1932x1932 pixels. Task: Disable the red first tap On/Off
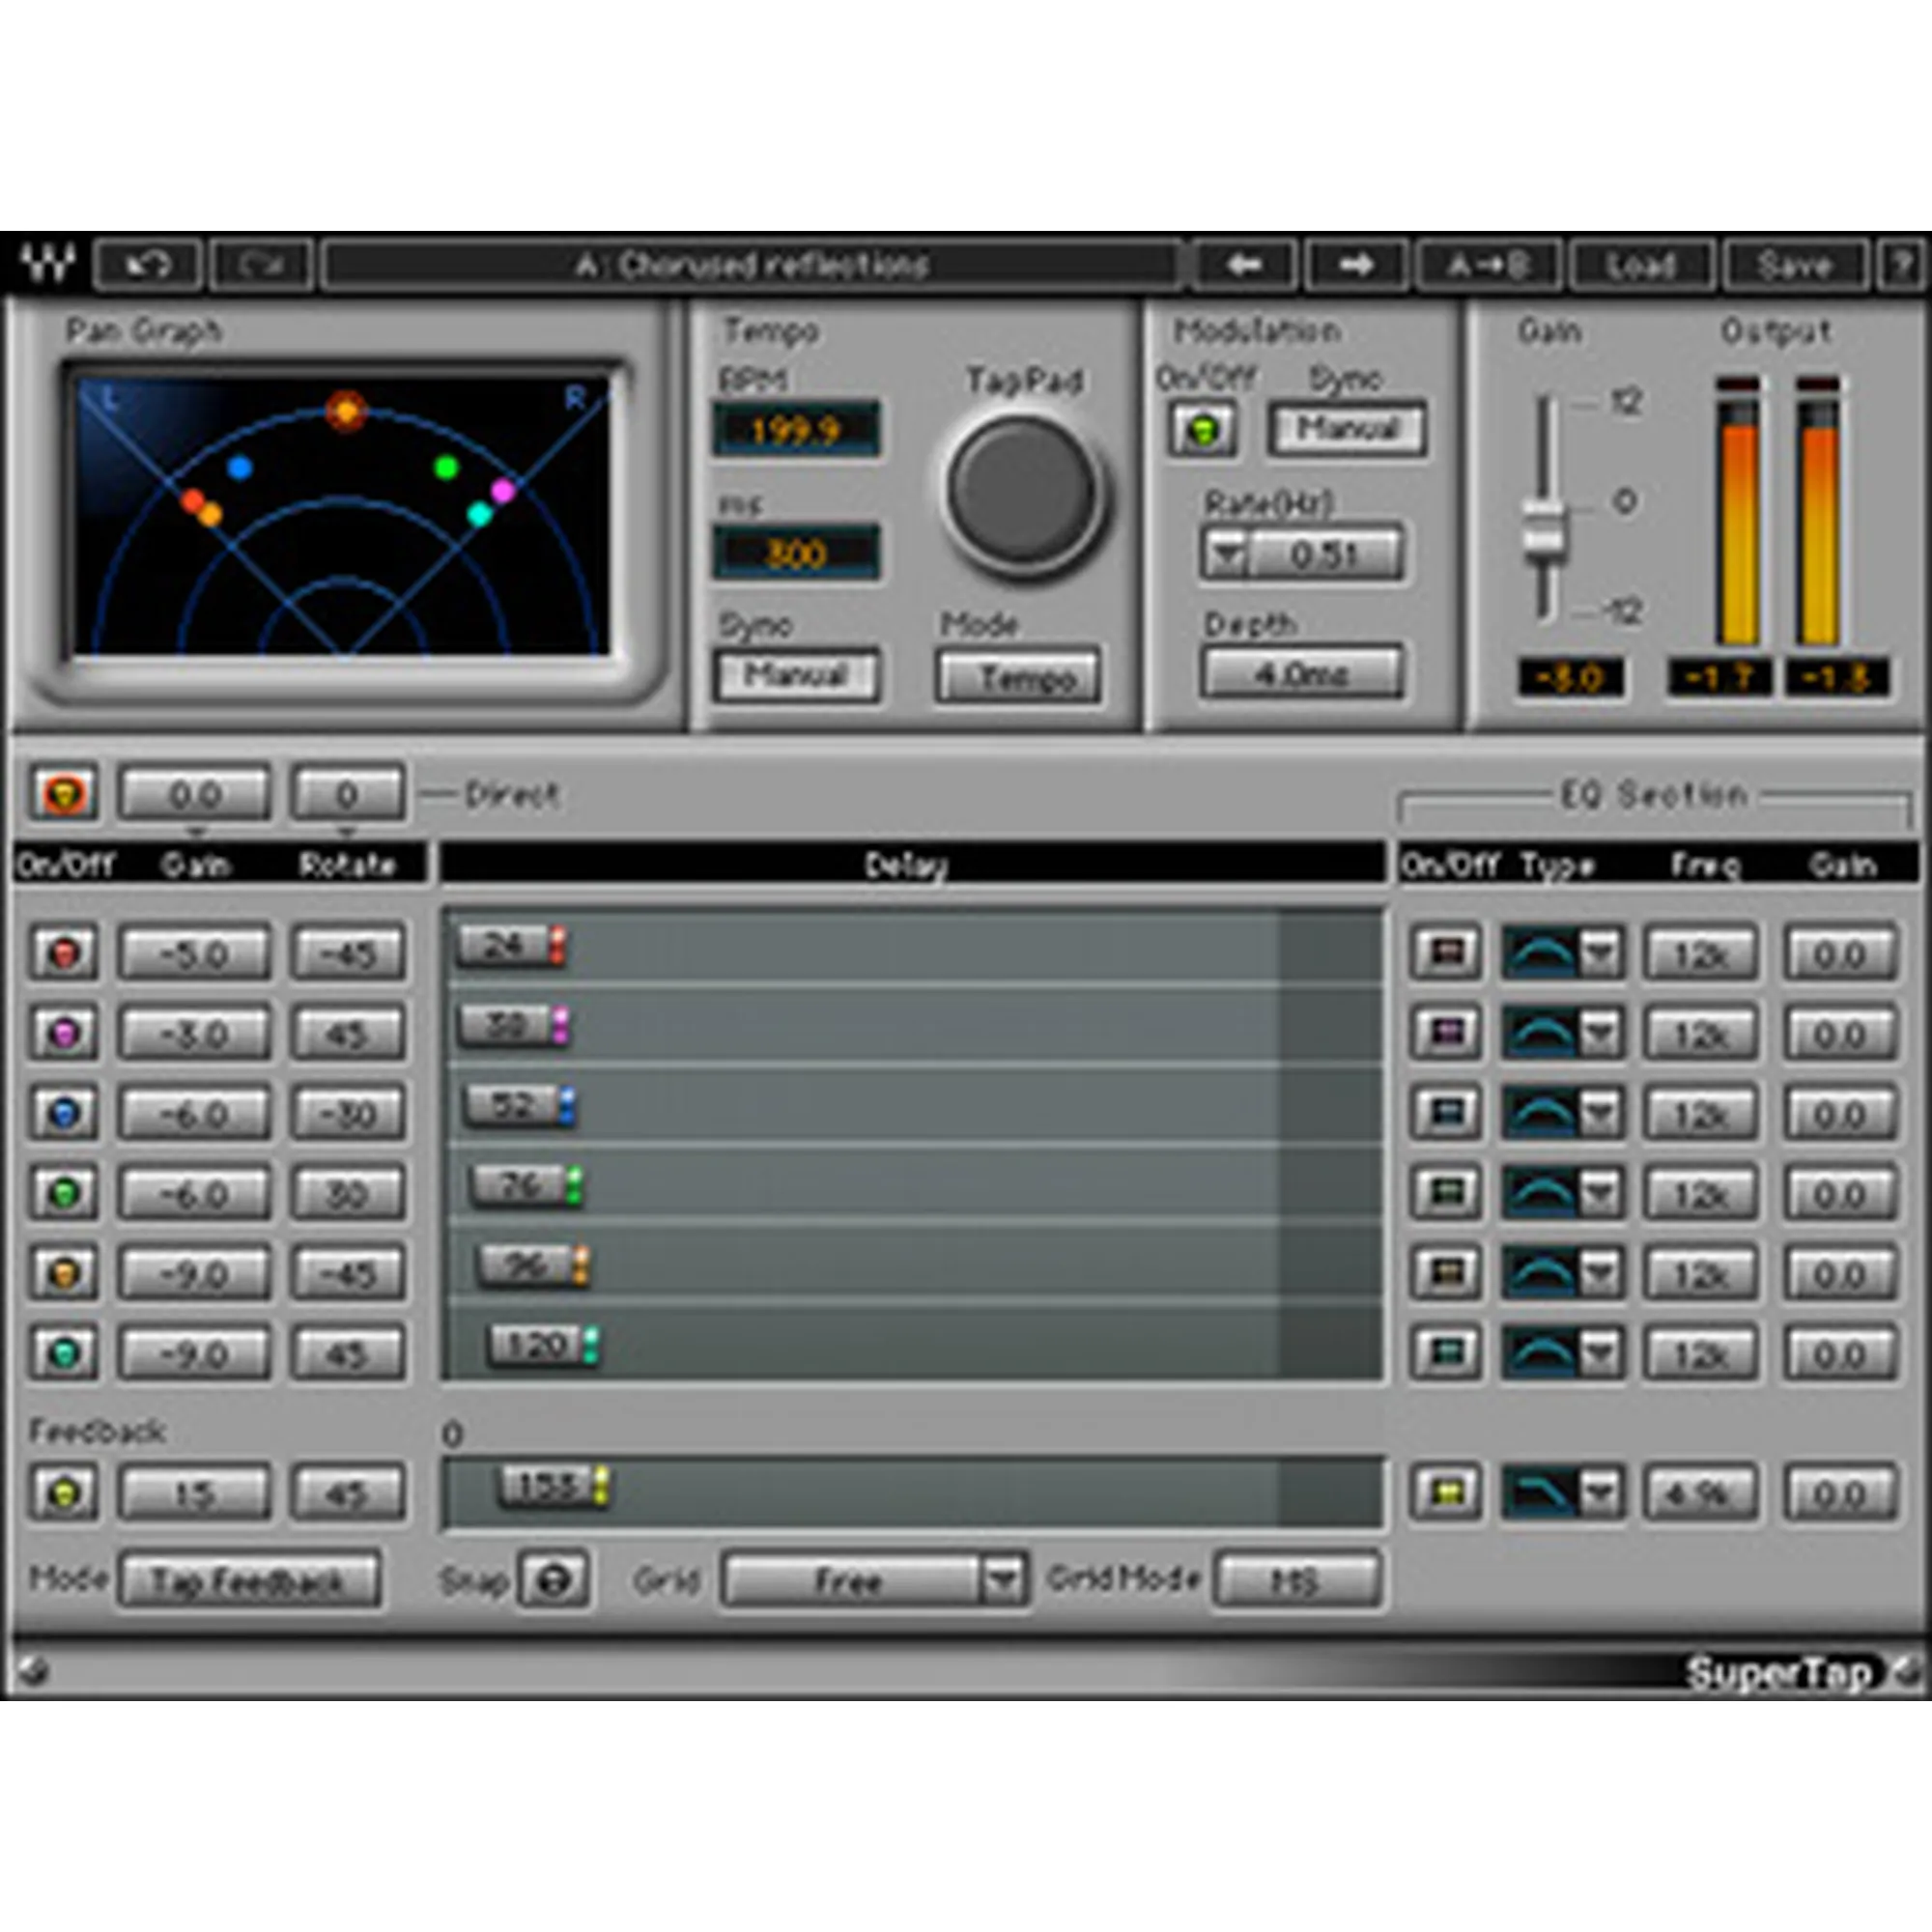coord(65,952)
